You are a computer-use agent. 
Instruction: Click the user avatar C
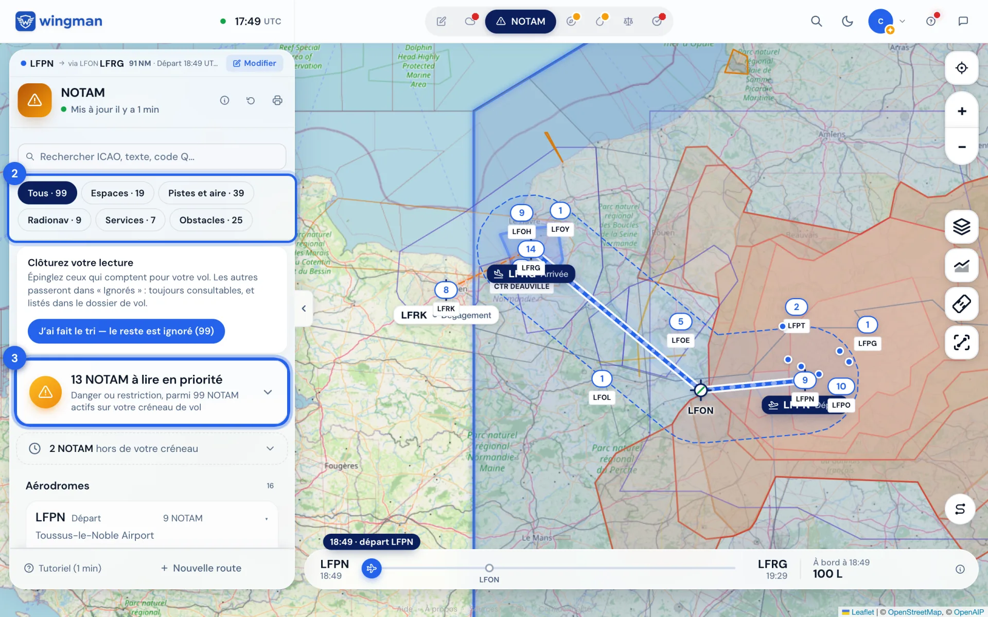(880, 21)
